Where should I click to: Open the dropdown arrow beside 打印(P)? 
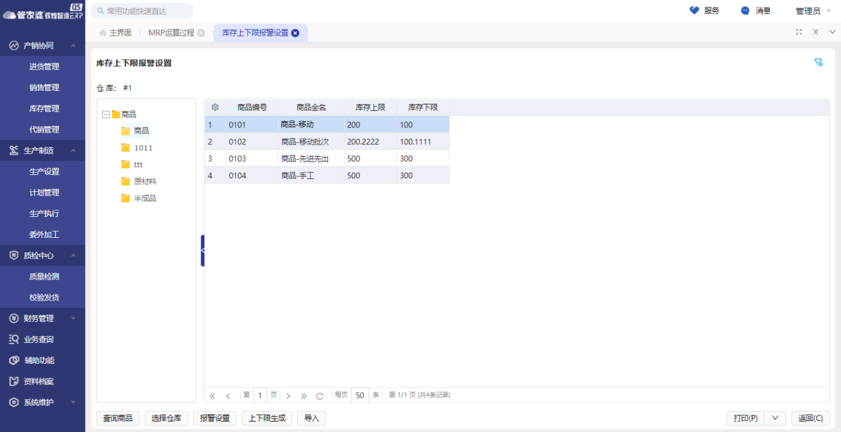click(x=775, y=418)
